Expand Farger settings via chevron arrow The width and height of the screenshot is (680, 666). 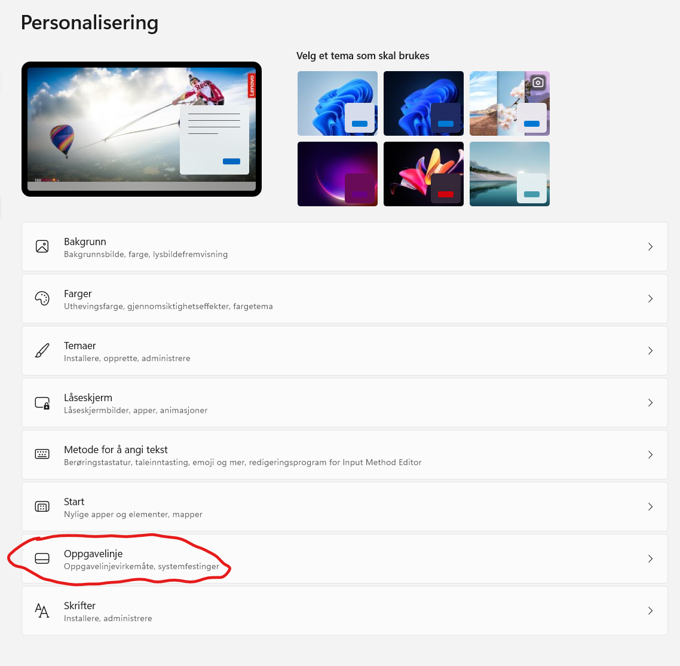click(650, 298)
